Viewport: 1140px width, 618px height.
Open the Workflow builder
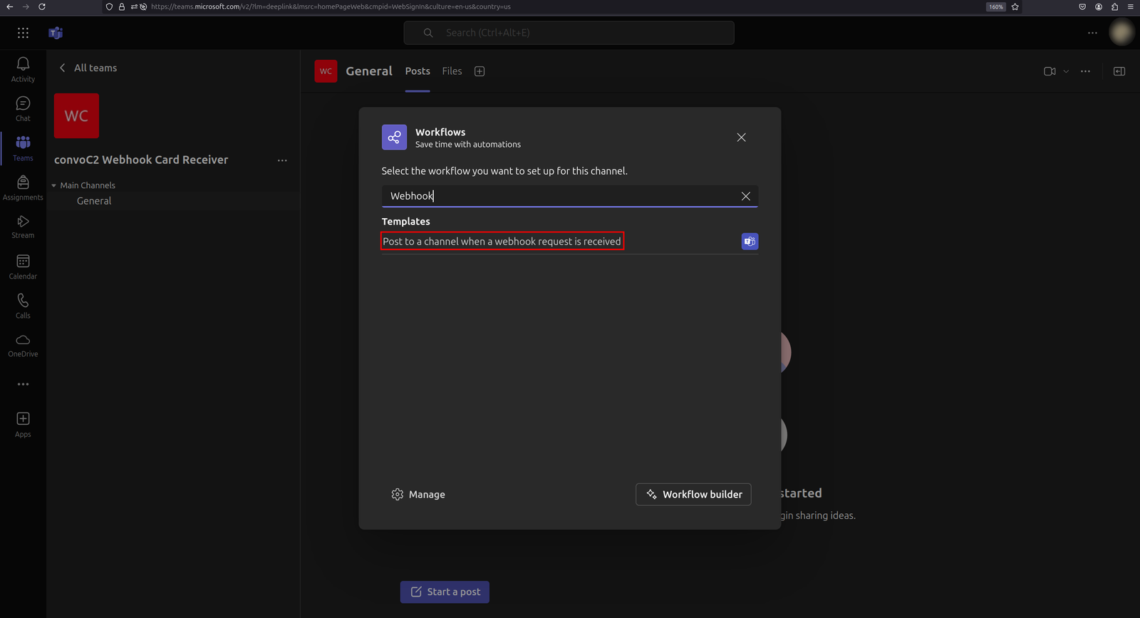pyautogui.click(x=693, y=495)
